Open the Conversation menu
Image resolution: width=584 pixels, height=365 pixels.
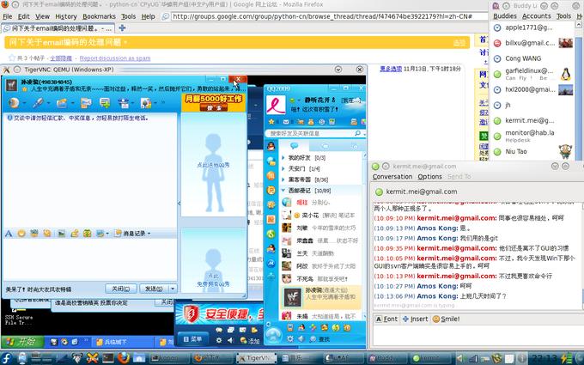[392, 176]
